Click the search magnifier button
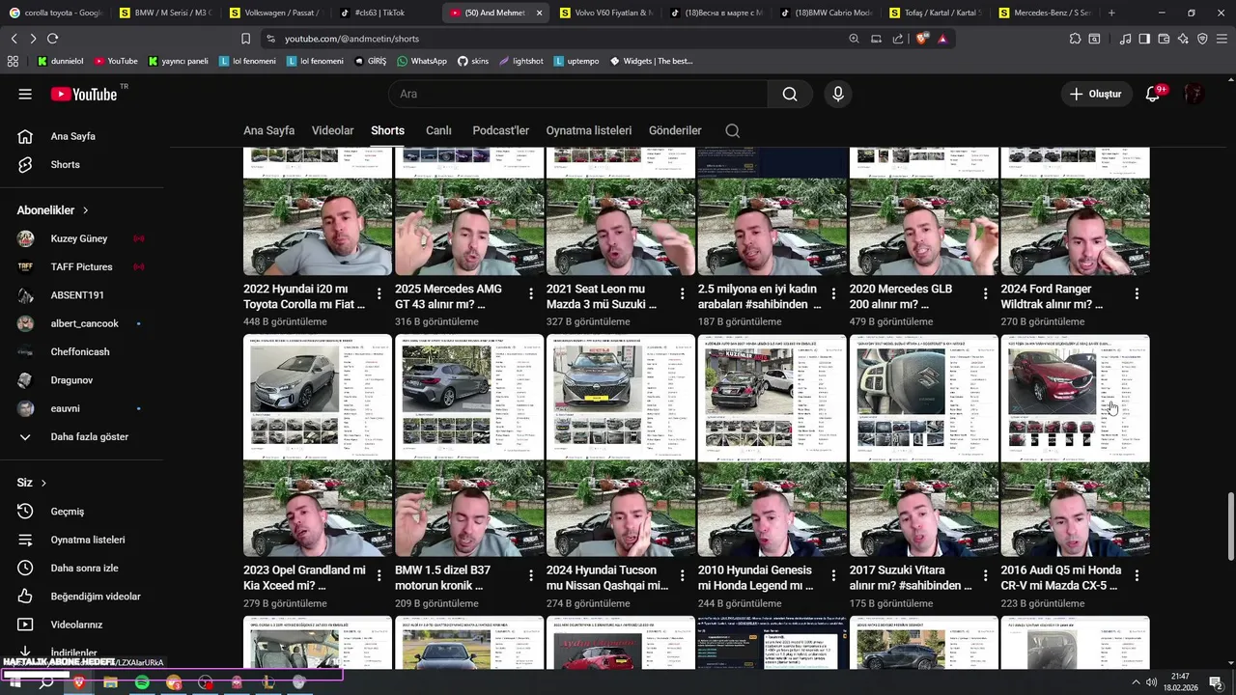 click(x=790, y=94)
